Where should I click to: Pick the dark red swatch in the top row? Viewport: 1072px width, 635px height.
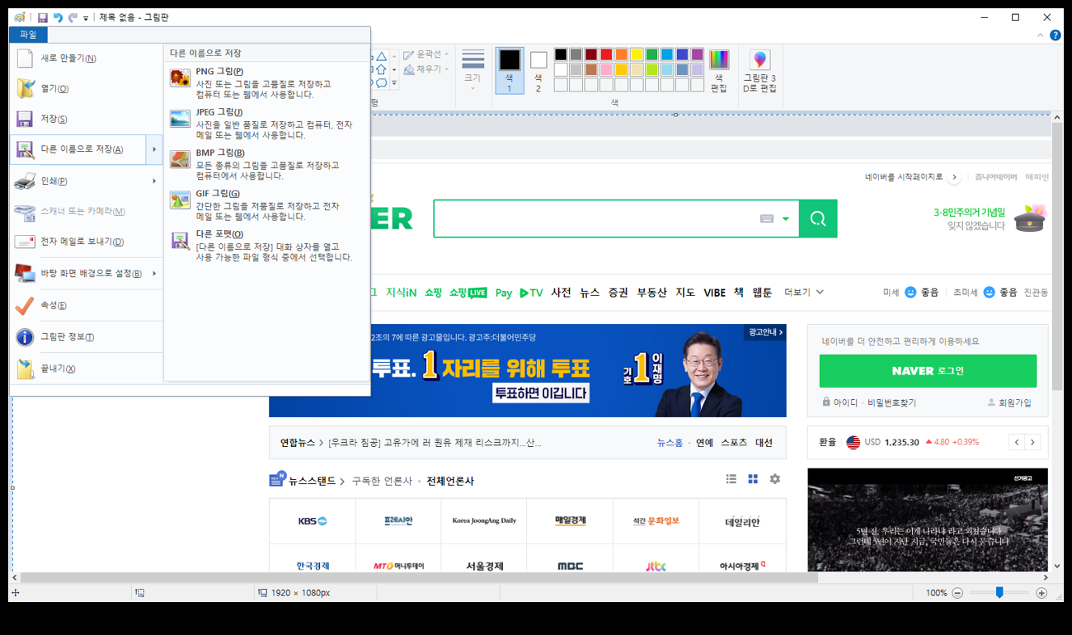pyautogui.click(x=591, y=54)
